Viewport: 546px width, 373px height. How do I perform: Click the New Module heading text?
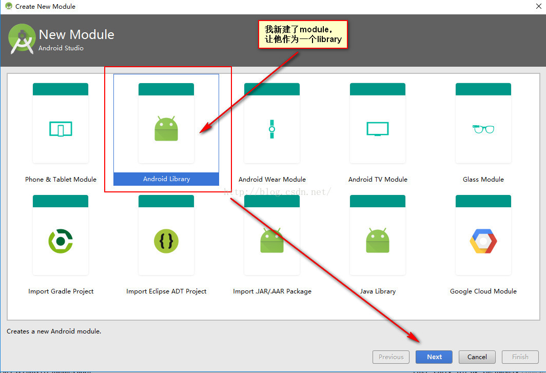(x=76, y=34)
